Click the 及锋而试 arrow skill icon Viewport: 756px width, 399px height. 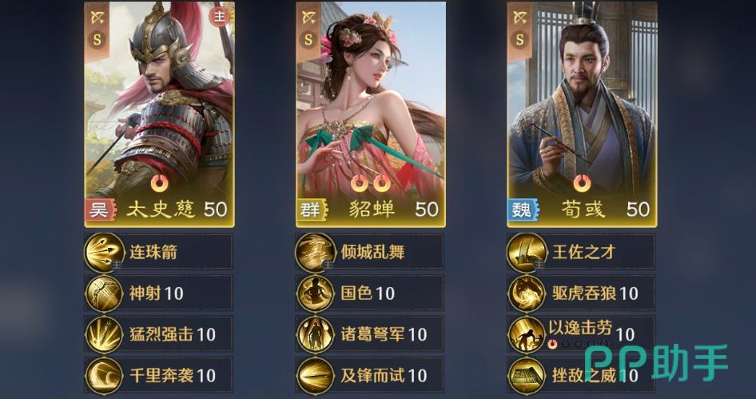[316, 375]
